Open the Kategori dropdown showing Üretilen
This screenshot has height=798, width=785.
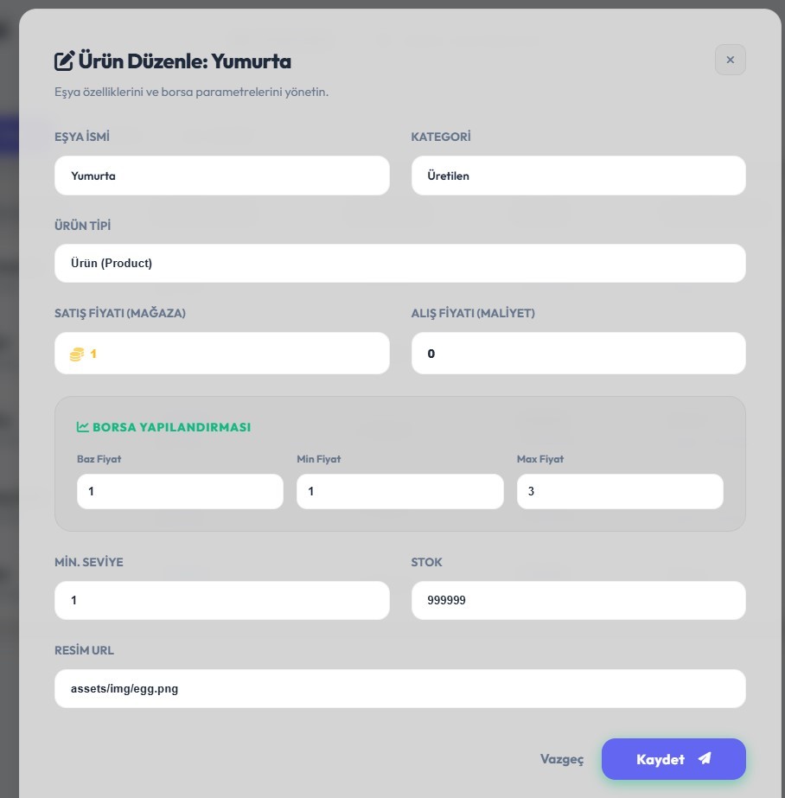click(x=578, y=176)
